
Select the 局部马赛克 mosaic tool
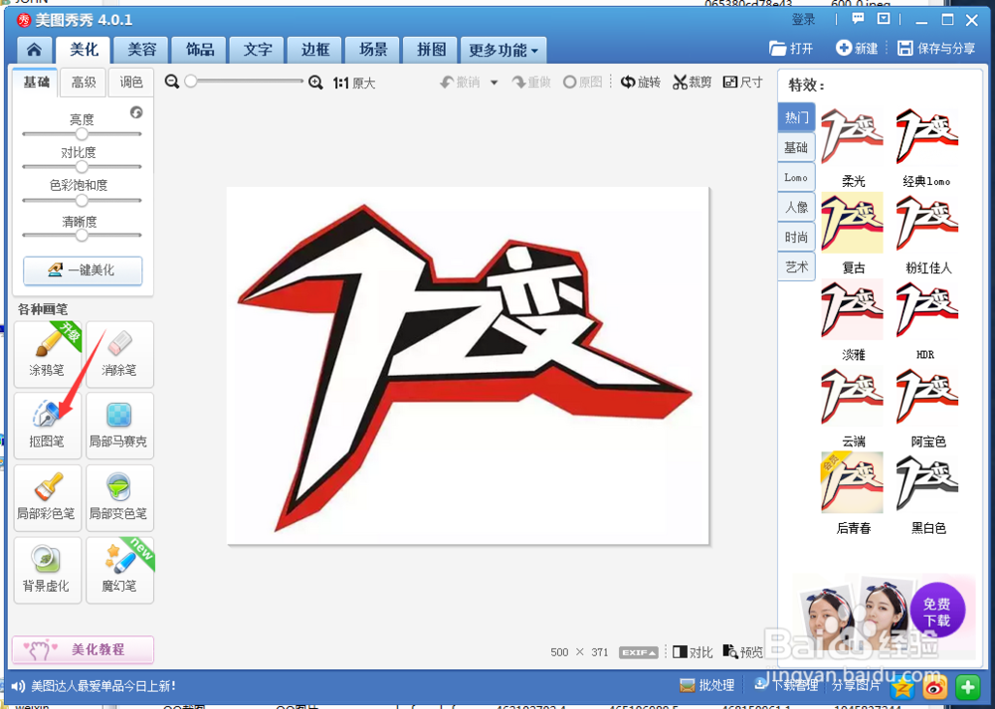[x=119, y=425]
